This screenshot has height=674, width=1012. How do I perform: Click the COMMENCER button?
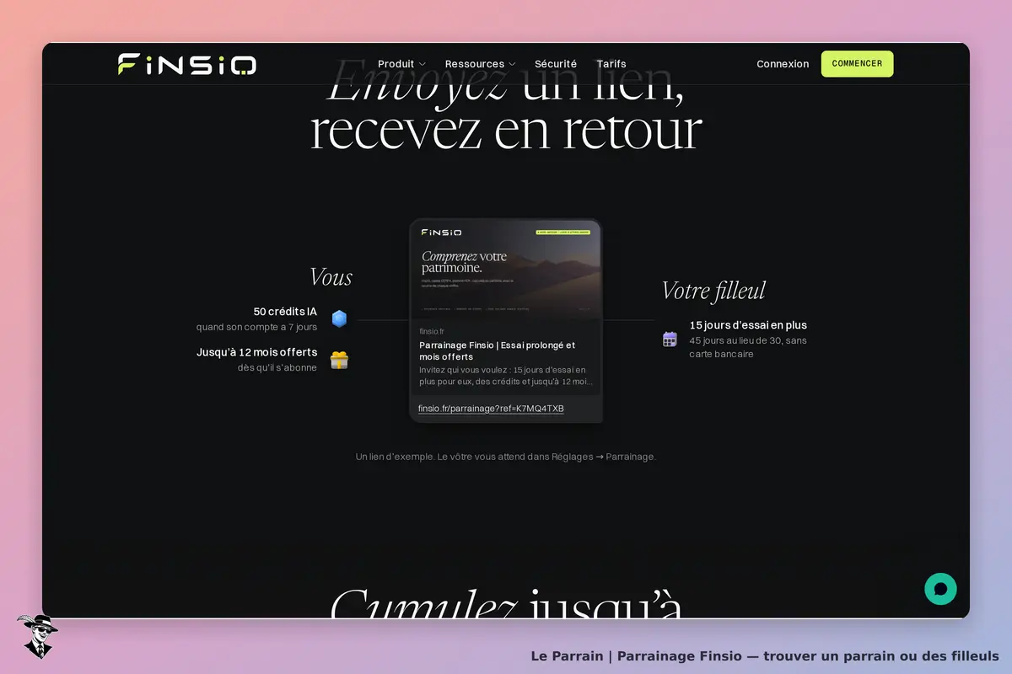click(857, 64)
